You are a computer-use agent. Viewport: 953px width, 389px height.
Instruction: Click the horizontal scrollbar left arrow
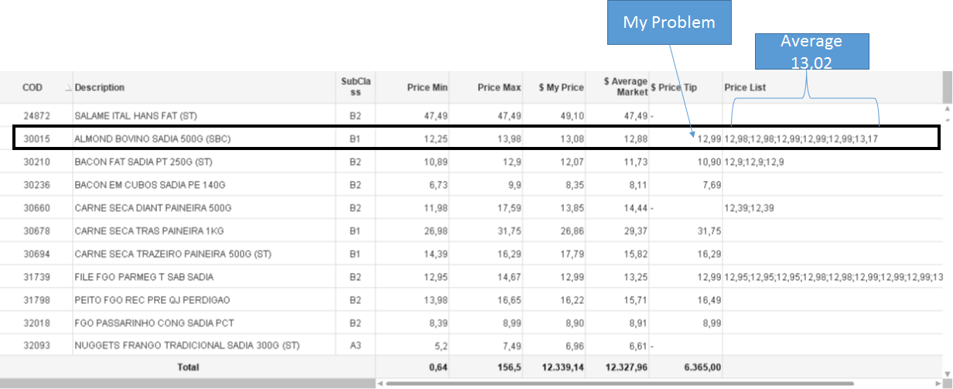(x=380, y=383)
